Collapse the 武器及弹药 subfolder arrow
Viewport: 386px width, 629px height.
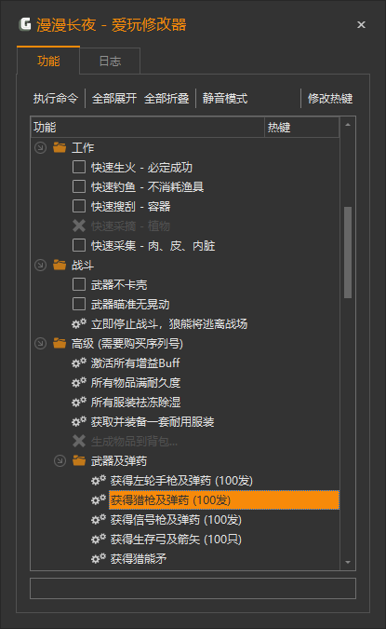point(60,461)
